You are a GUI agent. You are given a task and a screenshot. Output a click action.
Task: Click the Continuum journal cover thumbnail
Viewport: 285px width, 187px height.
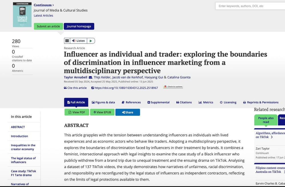click(22, 15)
